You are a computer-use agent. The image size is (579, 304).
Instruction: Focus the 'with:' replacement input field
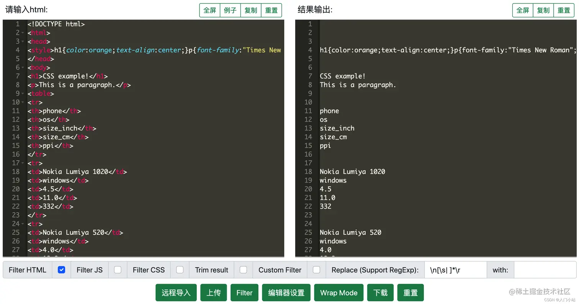click(545, 270)
